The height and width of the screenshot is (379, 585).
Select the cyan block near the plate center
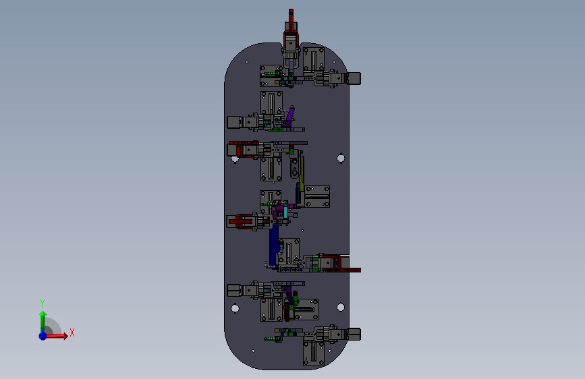(285, 212)
